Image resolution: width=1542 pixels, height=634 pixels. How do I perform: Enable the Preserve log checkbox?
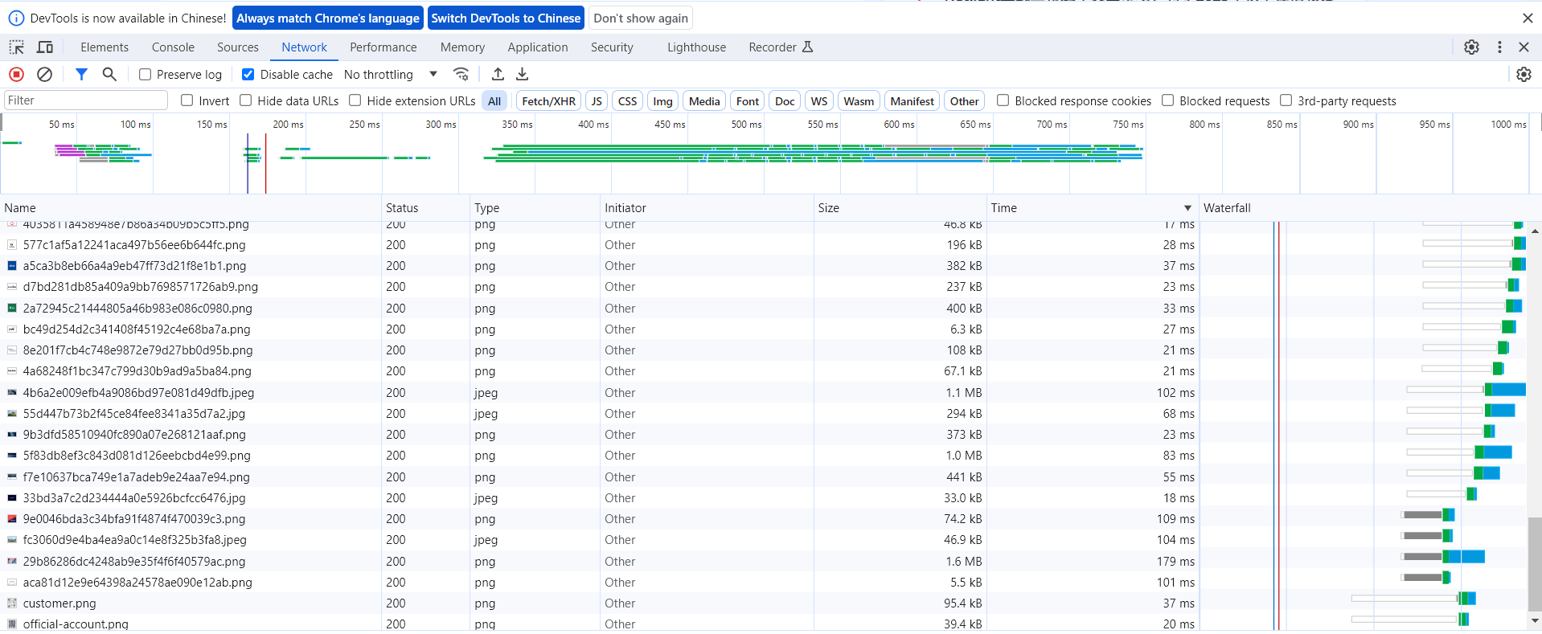click(146, 75)
